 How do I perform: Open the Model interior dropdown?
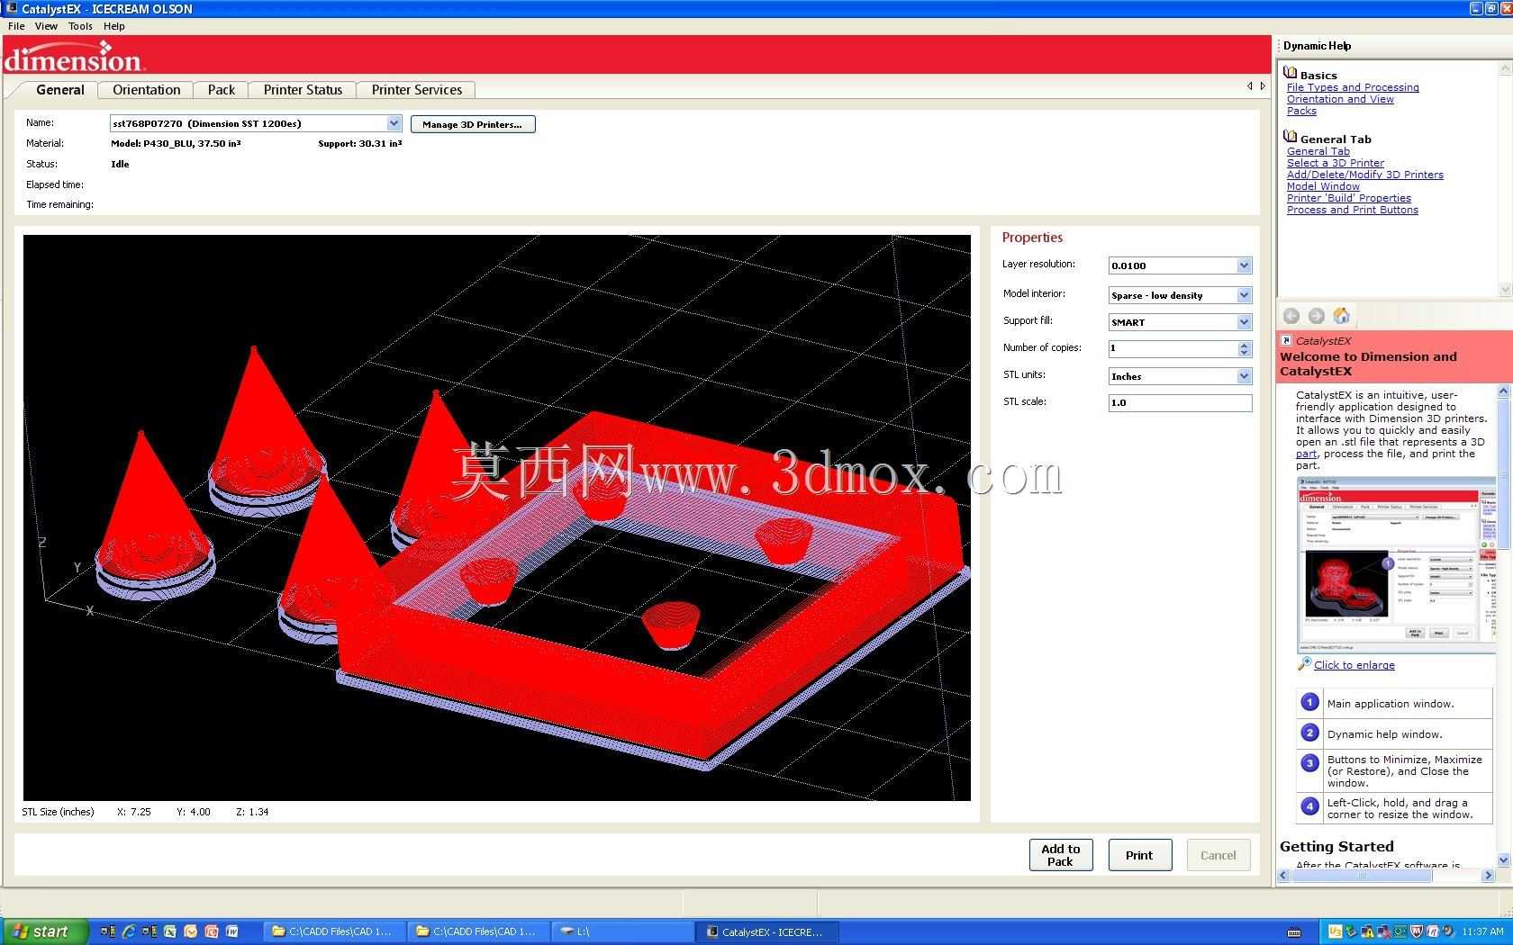pyautogui.click(x=1244, y=295)
